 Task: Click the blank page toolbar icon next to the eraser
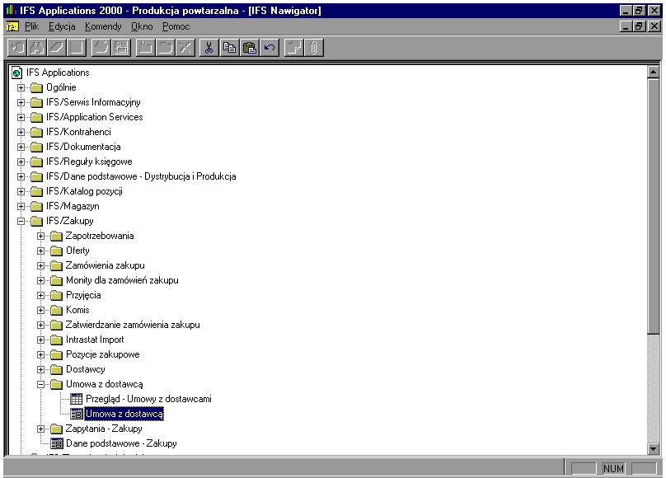(77, 48)
